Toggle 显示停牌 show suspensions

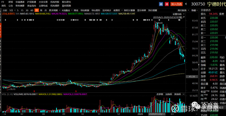[142, 10]
